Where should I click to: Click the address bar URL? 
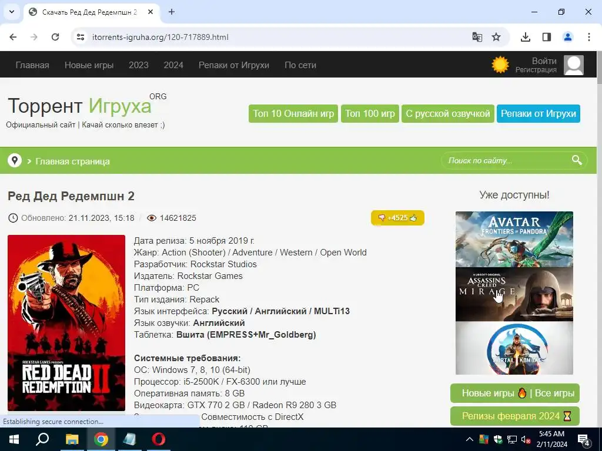tap(160, 37)
